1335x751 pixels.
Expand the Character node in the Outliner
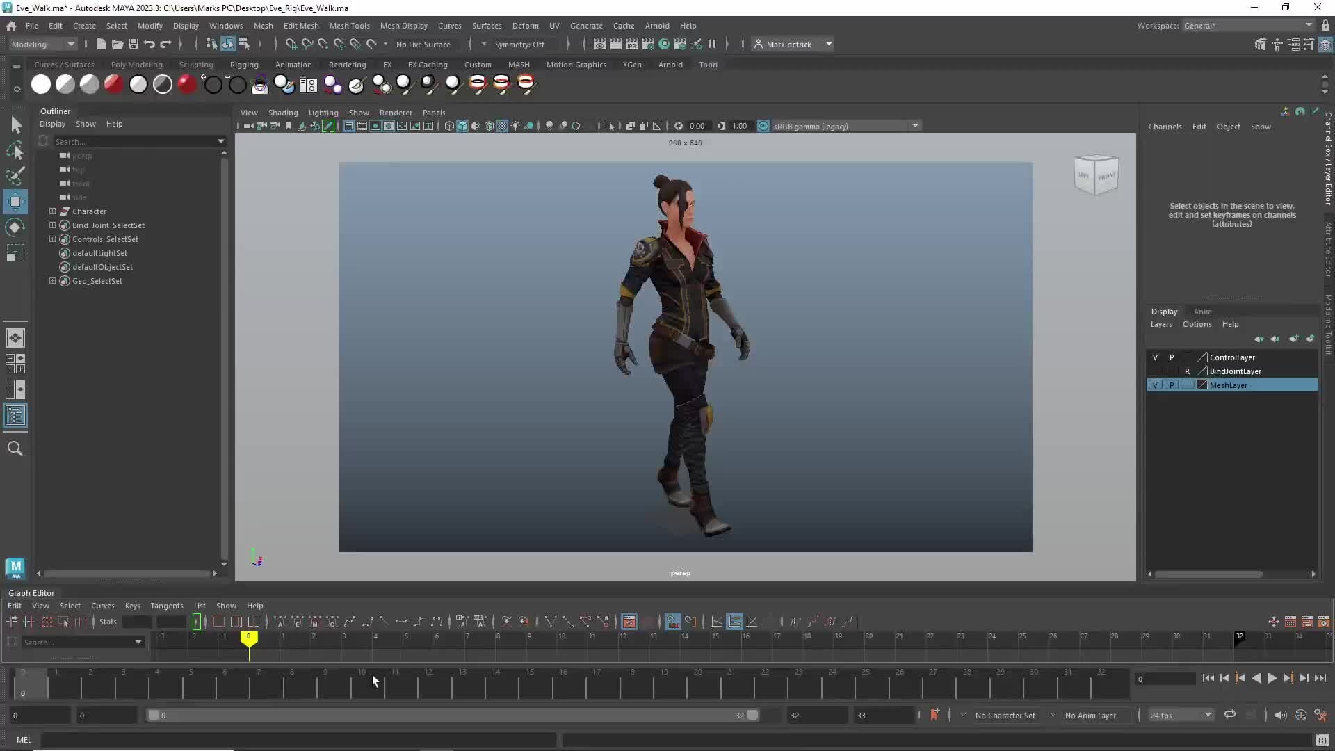[x=52, y=211]
